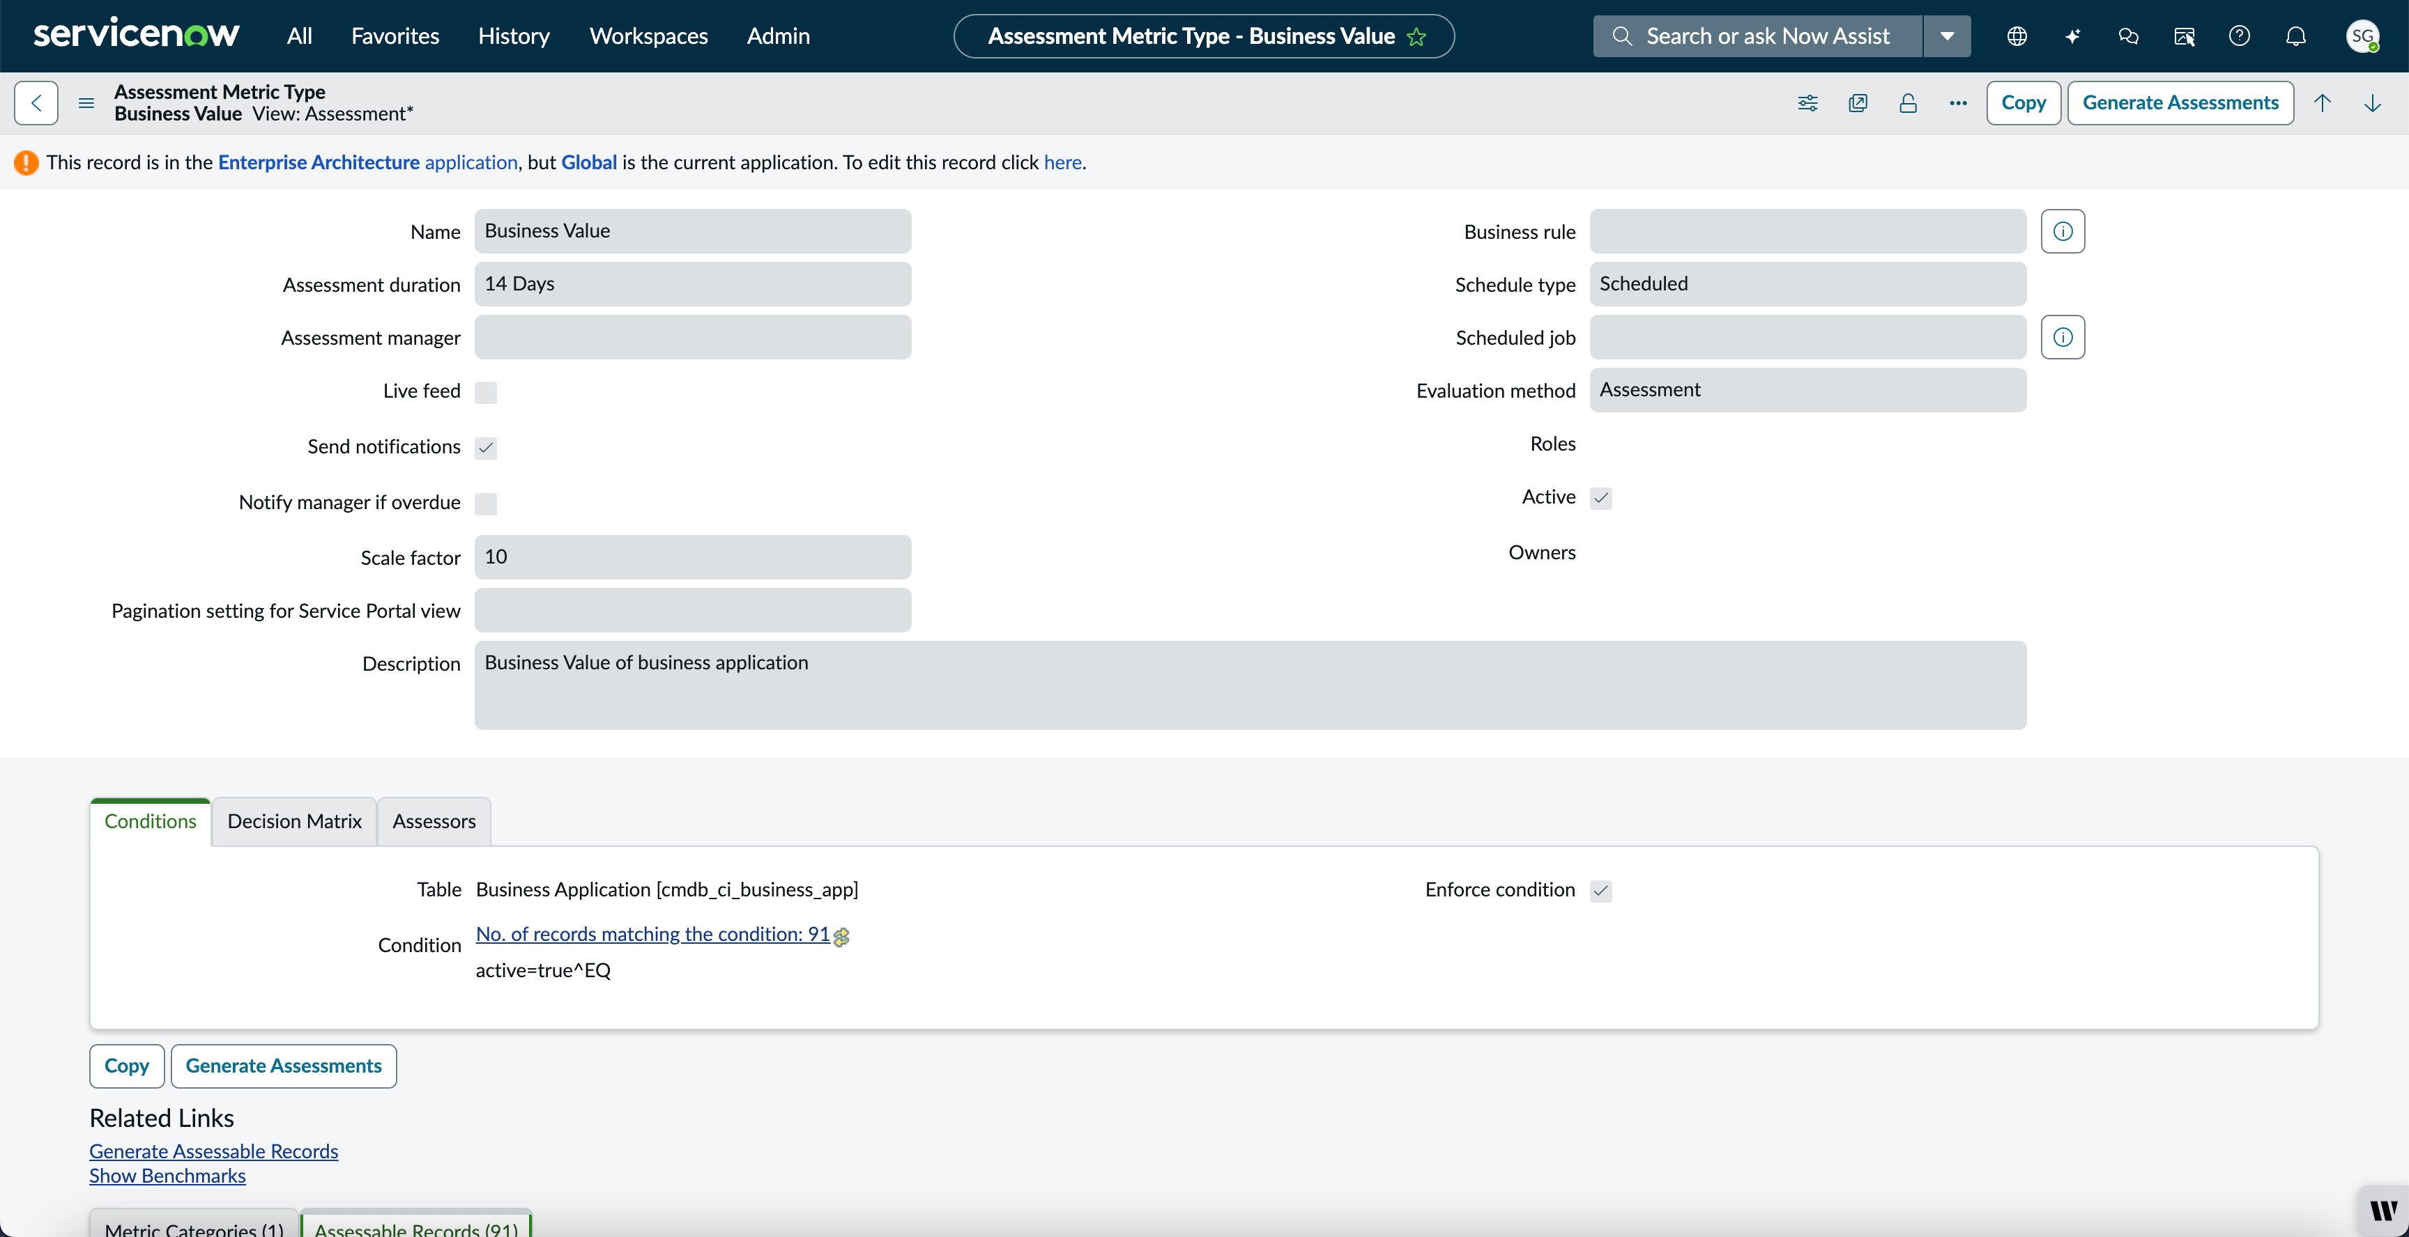2409x1237 pixels.
Task: Open the All menu
Action: coord(299,36)
